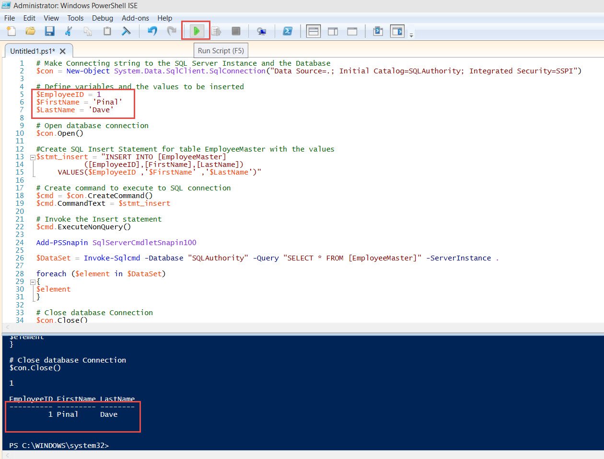Click the 'Pinal' value in console output
The width and height of the screenshot is (604, 459).
(67, 414)
